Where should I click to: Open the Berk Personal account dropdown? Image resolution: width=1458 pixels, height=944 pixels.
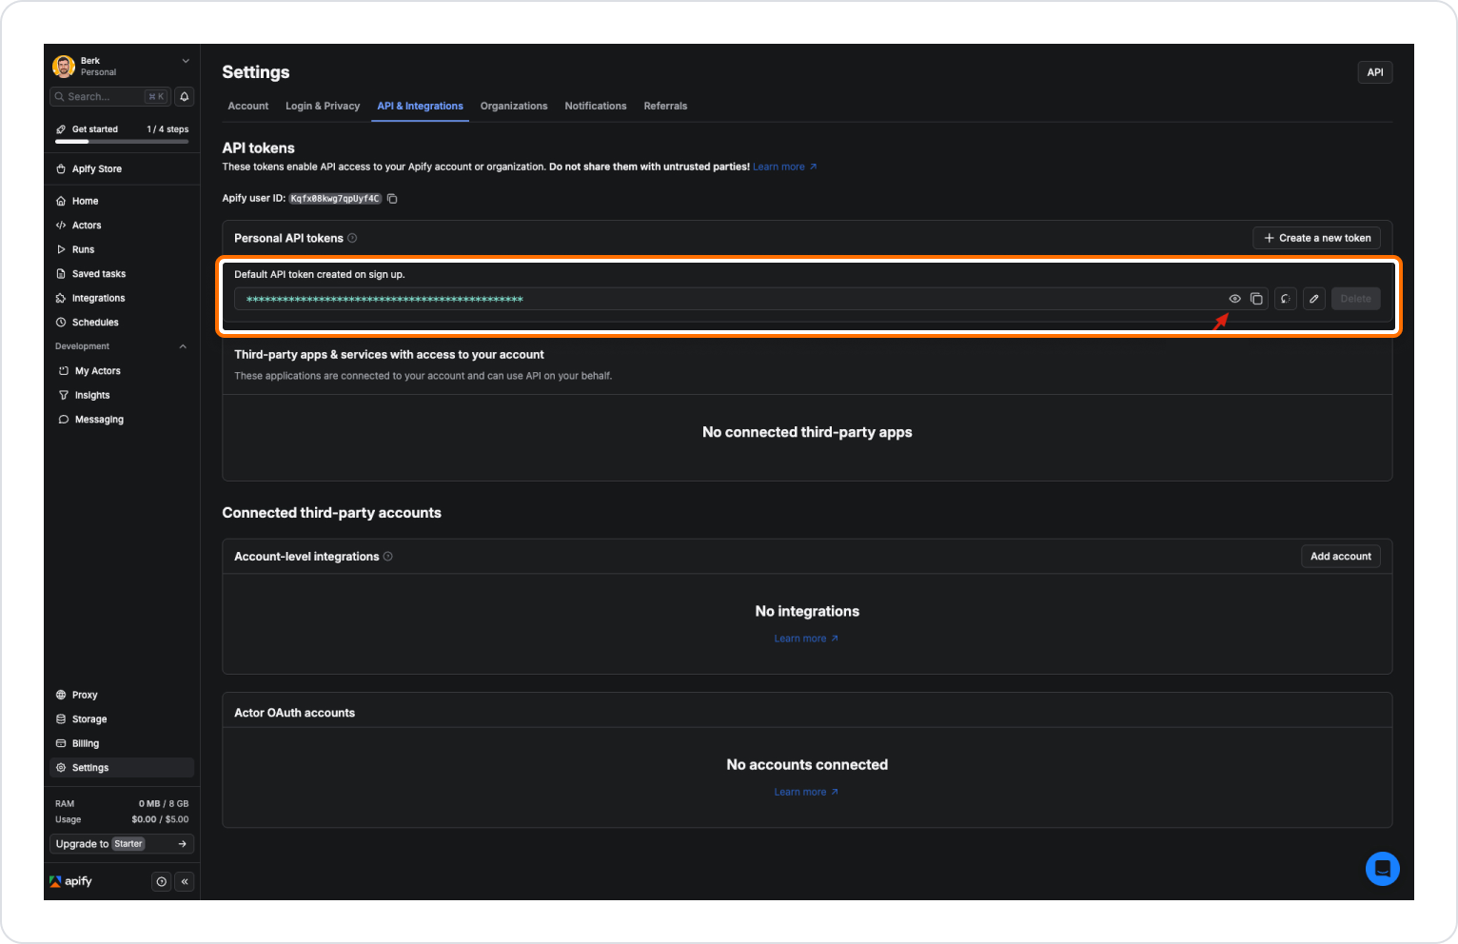pos(122,66)
